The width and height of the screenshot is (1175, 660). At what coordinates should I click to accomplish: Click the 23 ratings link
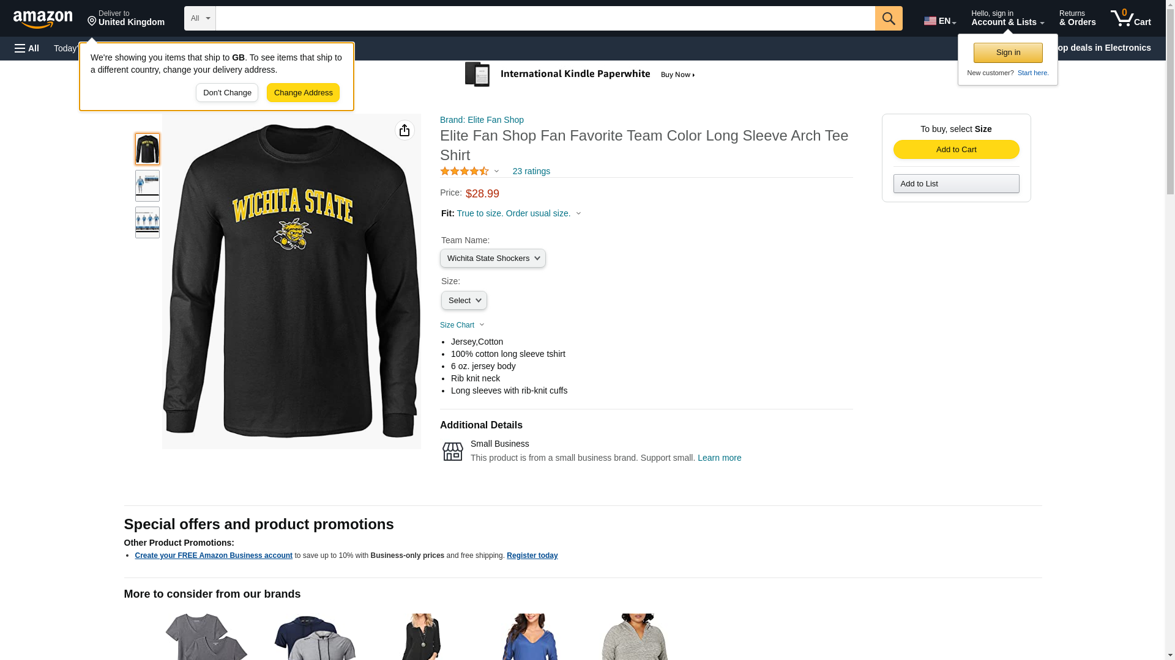coord(531,172)
